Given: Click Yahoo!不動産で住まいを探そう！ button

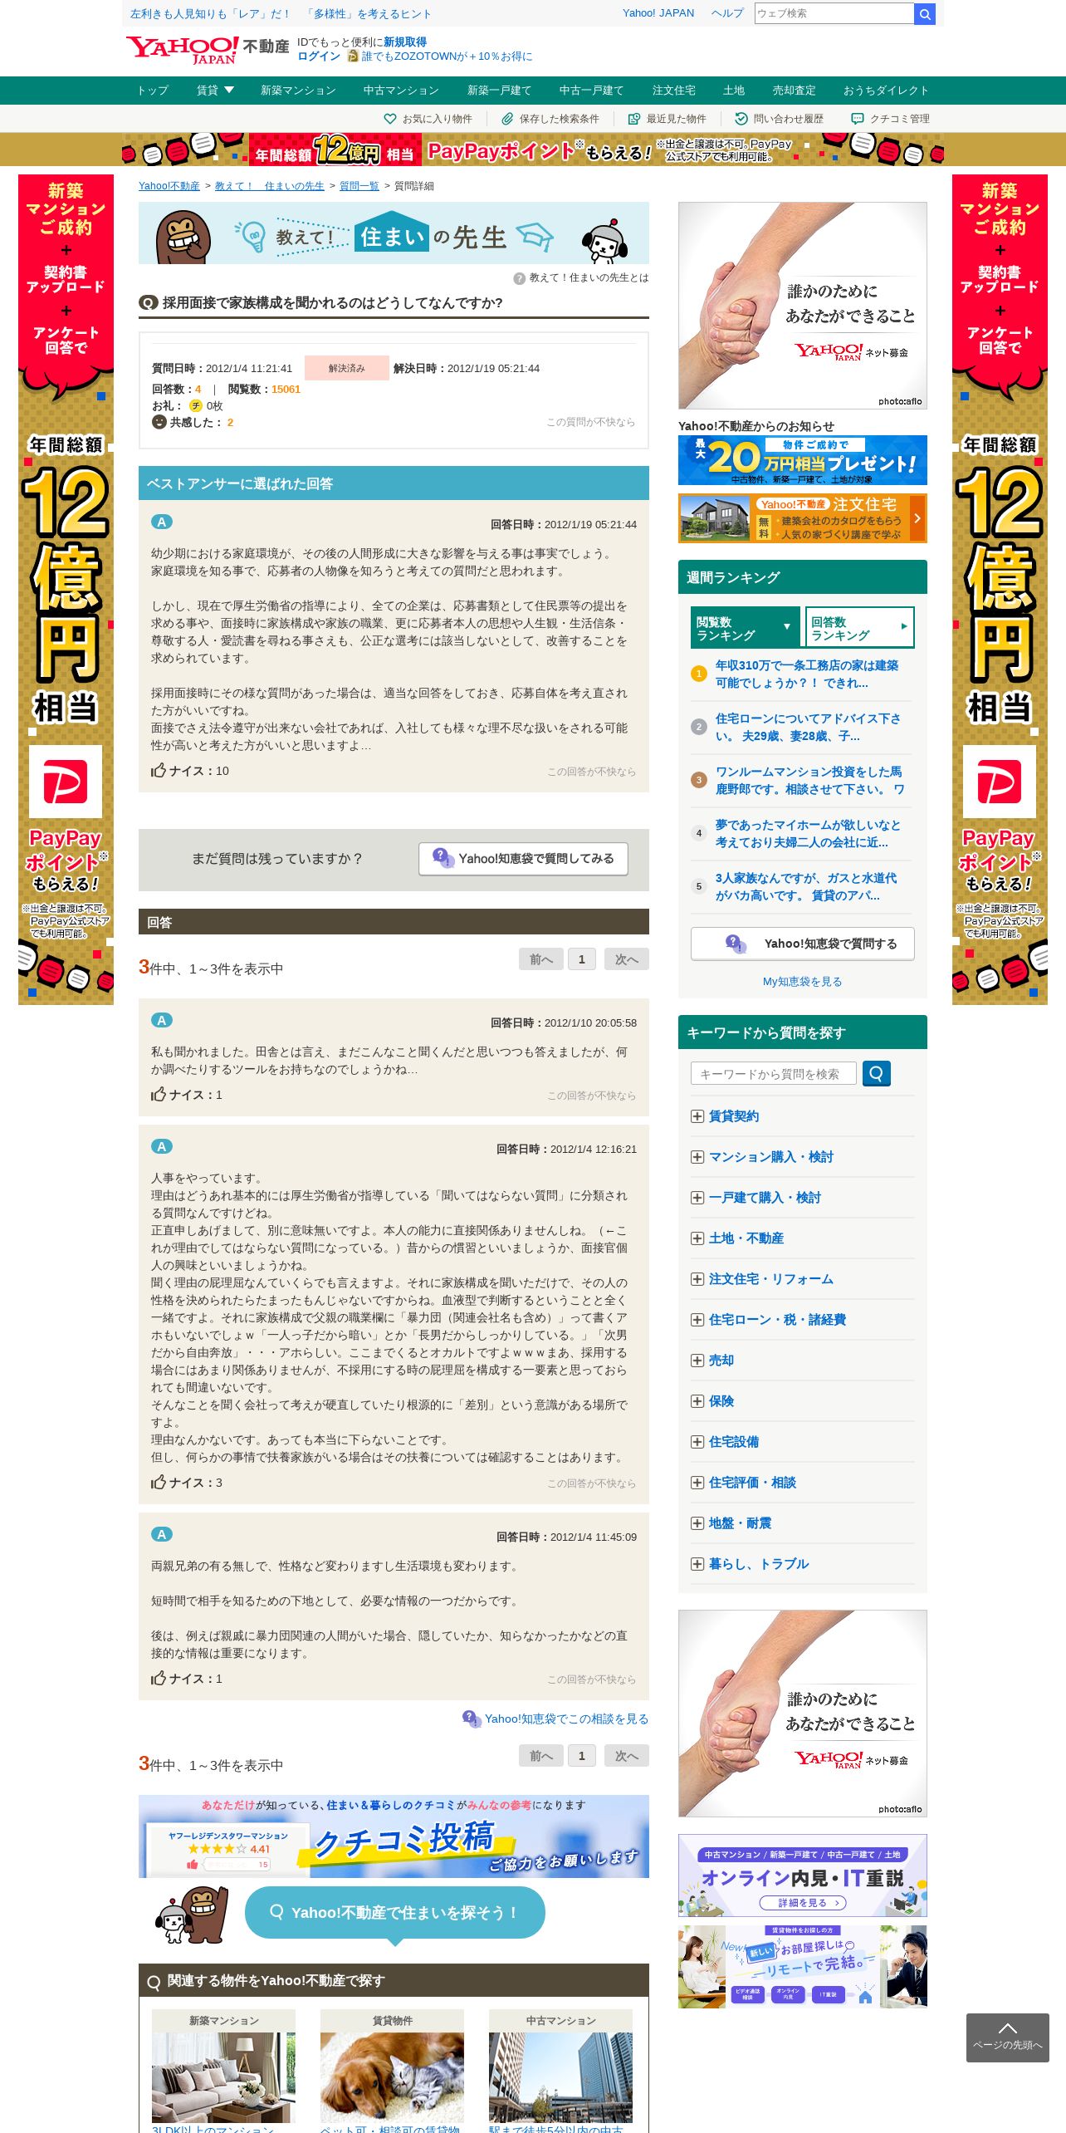Looking at the screenshot, I should (x=395, y=1912).
